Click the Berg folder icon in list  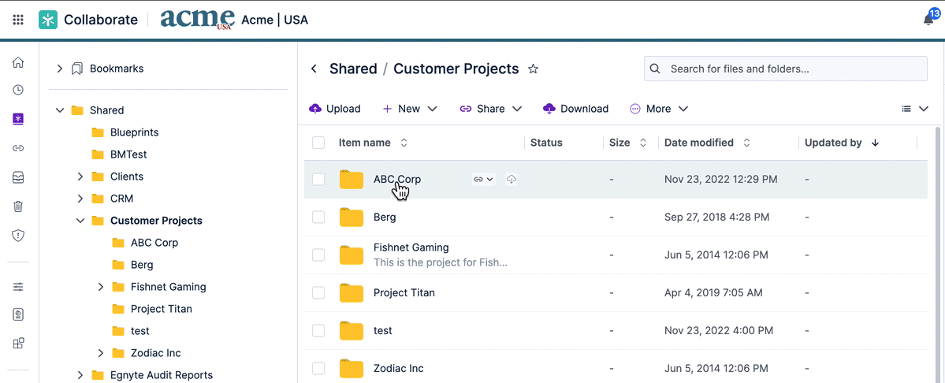tap(352, 218)
